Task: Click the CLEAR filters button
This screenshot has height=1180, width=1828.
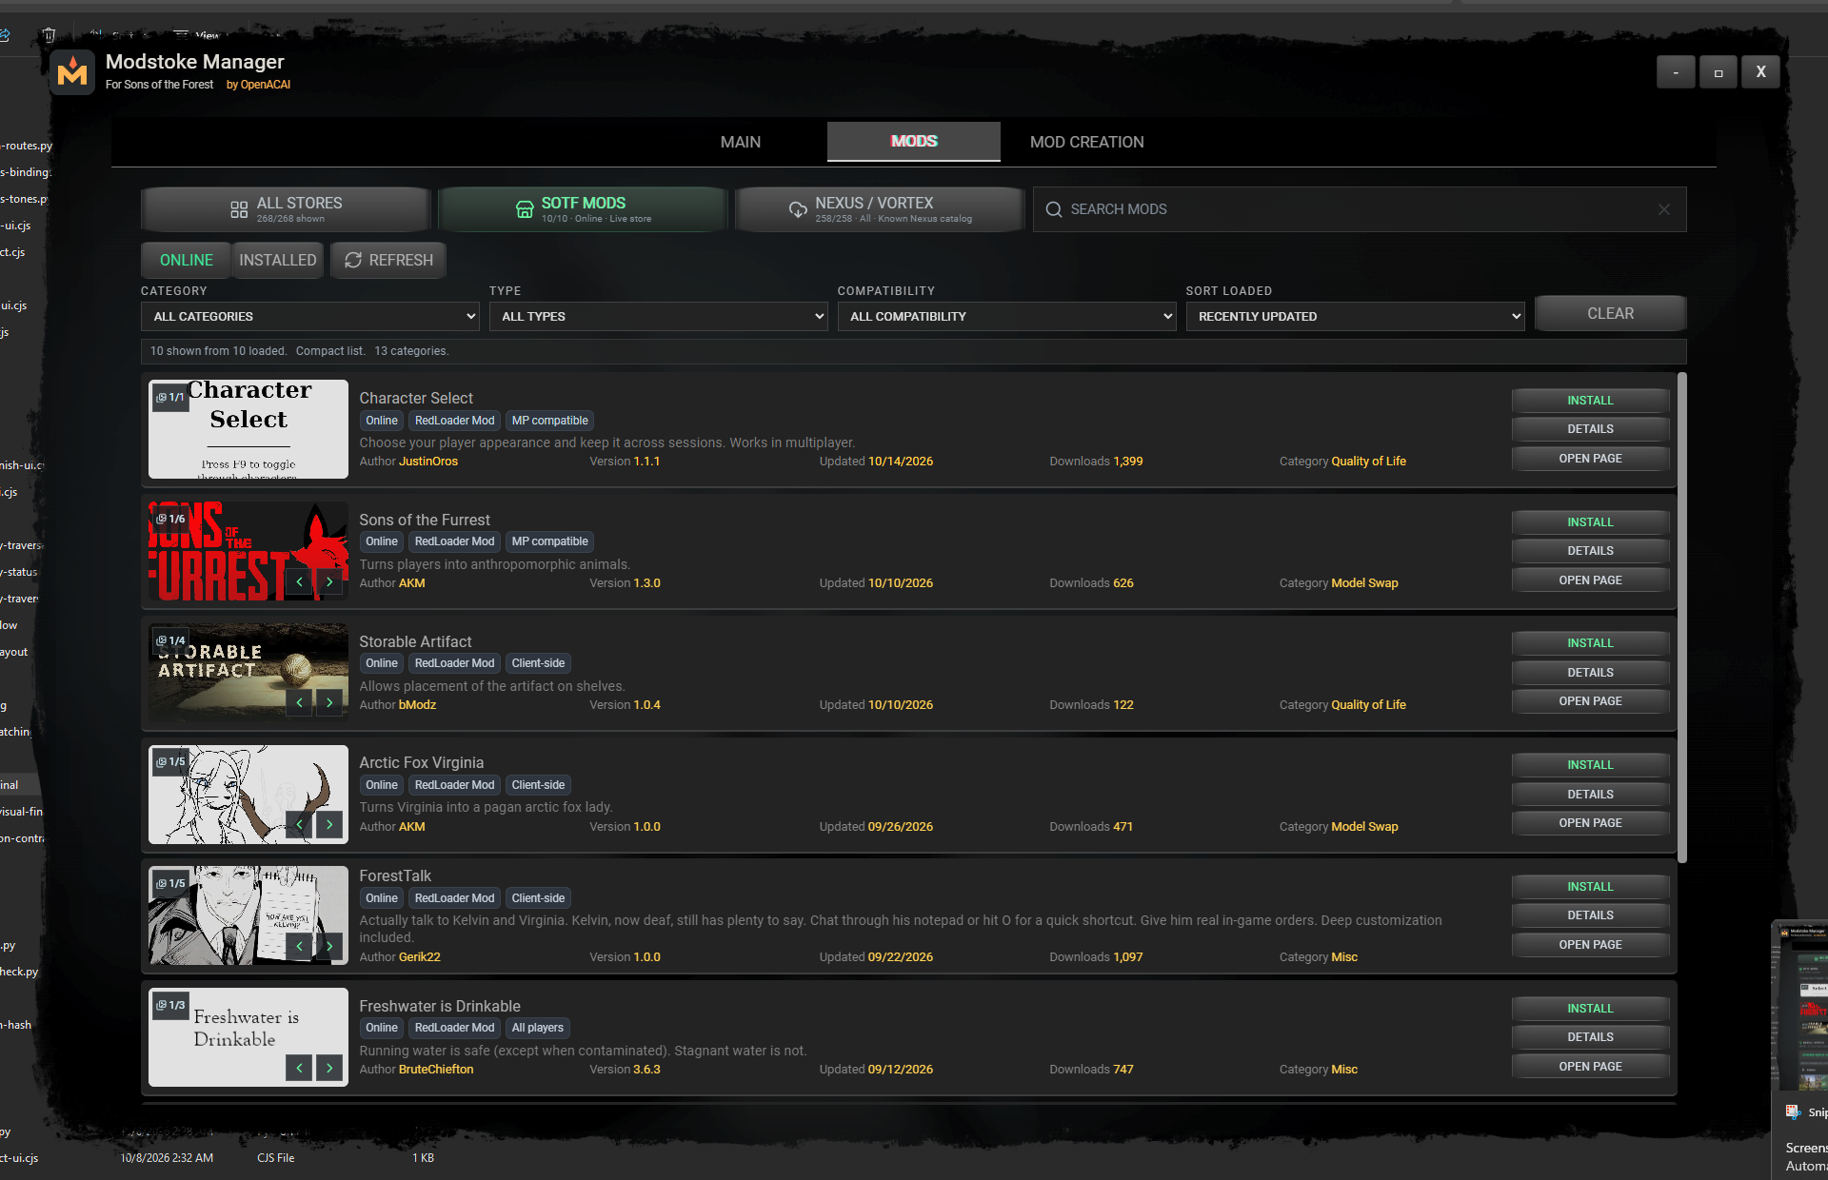Action: (x=1610, y=313)
